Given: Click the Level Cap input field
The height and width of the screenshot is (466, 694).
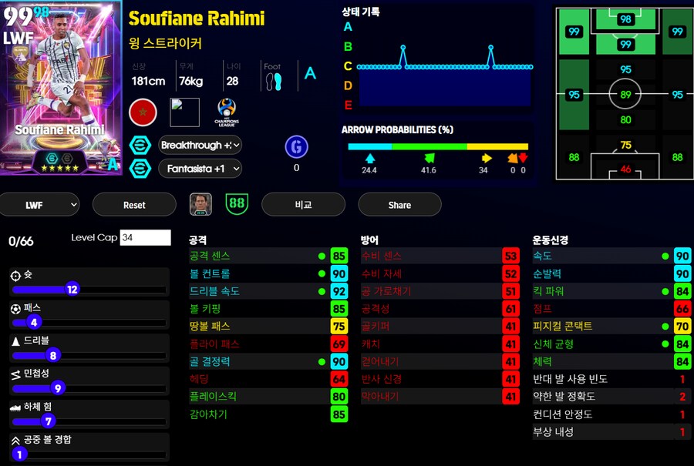Looking at the screenshot, I should point(145,238).
